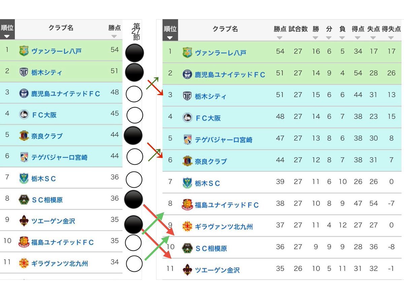Open 栃木シティ link in left table
The image size is (404, 299).
[47, 72]
